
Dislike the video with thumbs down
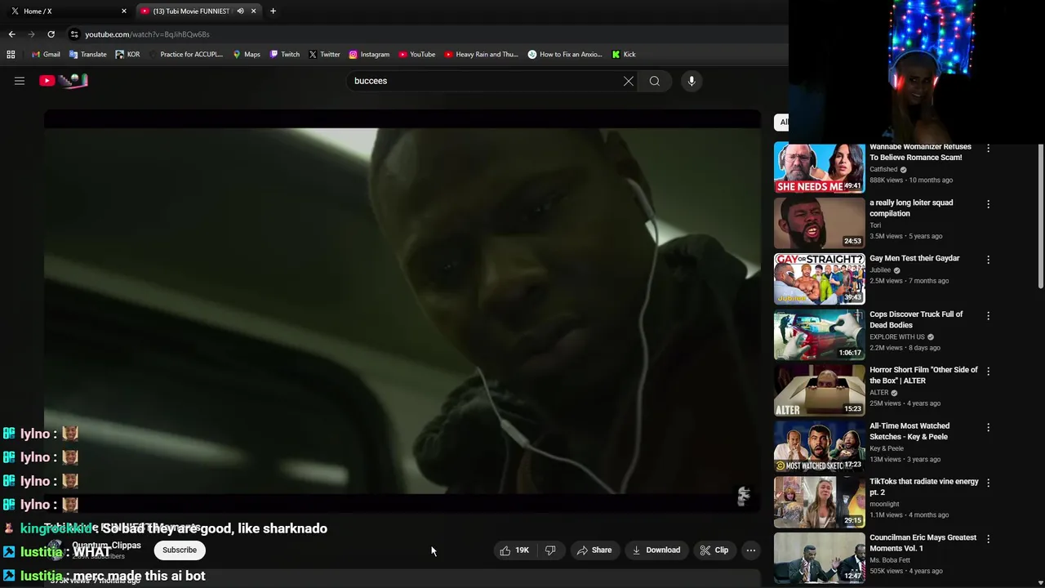(550, 550)
